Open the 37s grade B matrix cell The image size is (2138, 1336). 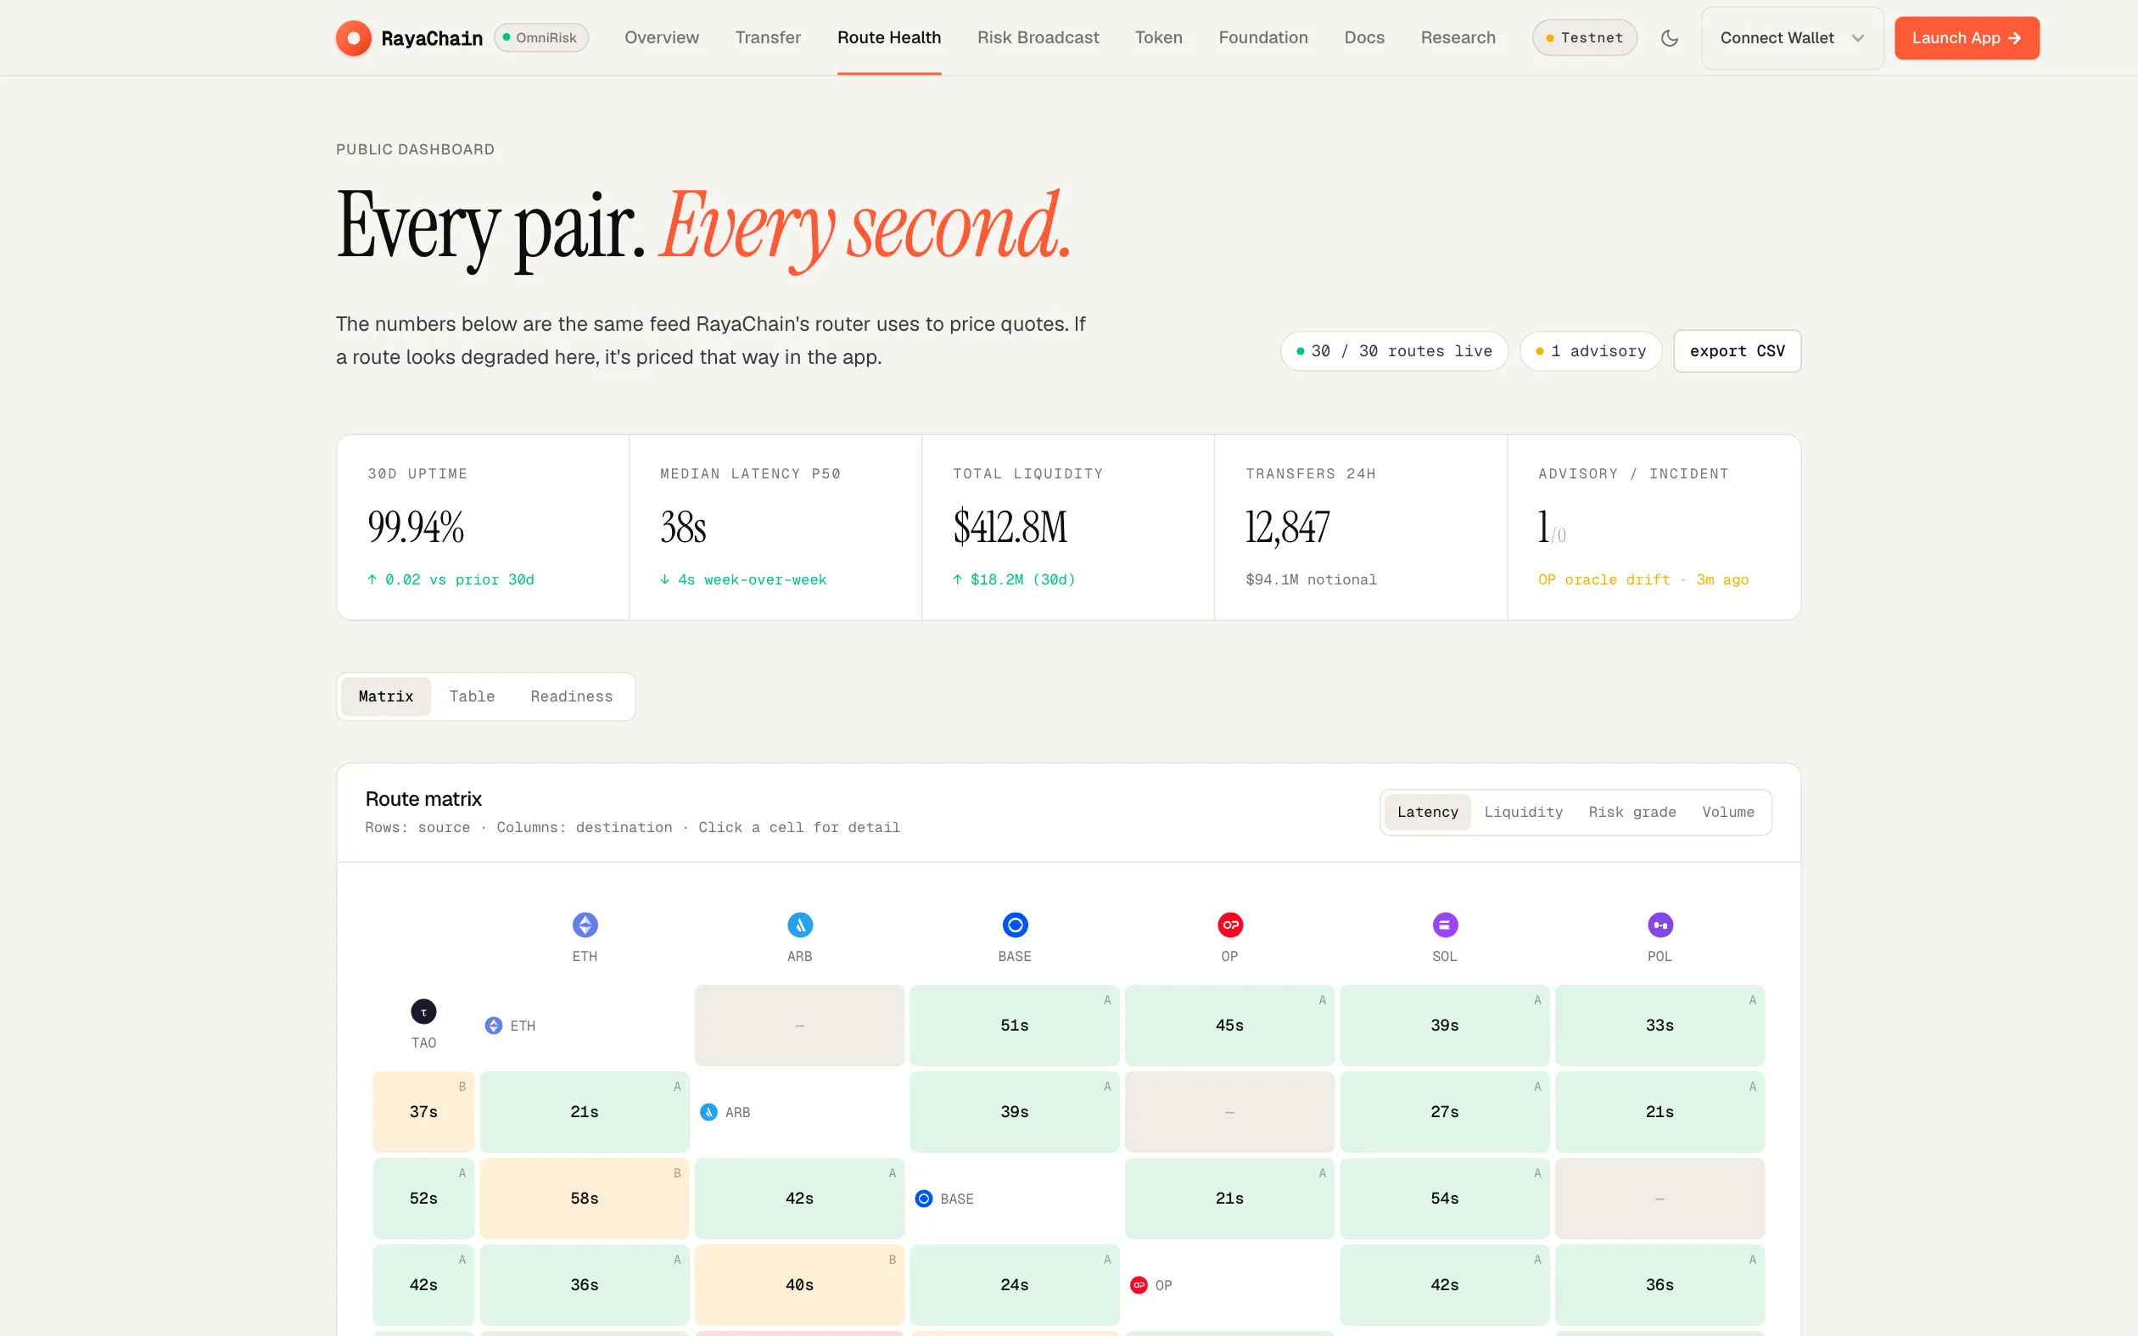coord(423,1111)
